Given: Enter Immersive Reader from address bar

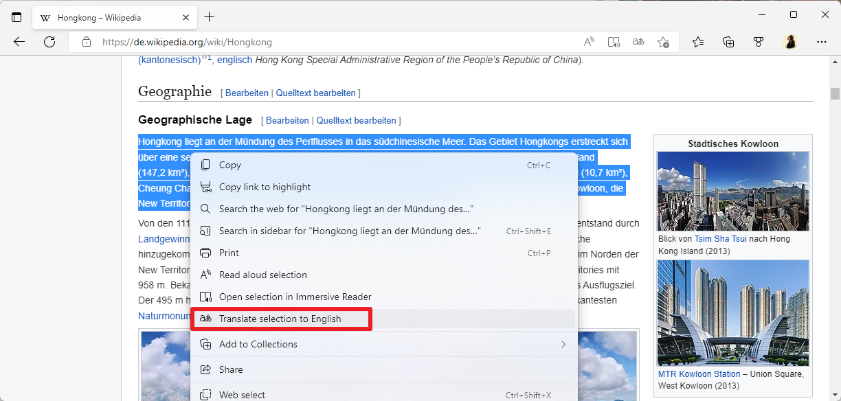Looking at the screenshot, I should [614, 42].
